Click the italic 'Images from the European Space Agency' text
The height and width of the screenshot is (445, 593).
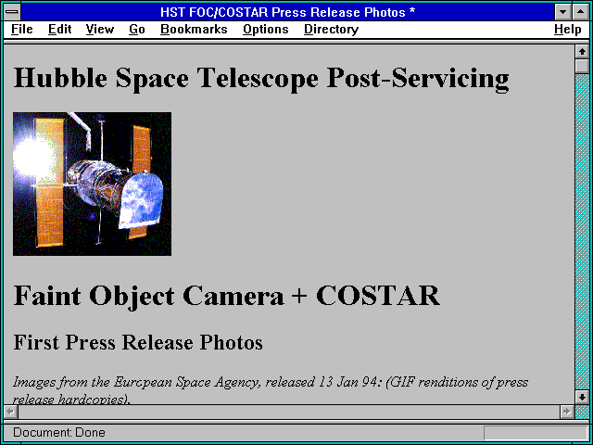136,382
